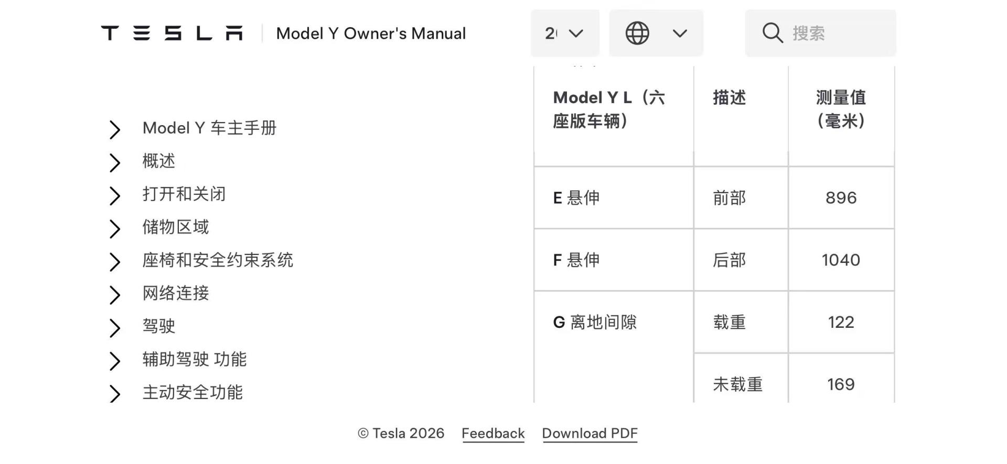The width and height of the screenshot is (1007, 464).
Task: Open the model year version dropdown
Action: coord(565,33)
